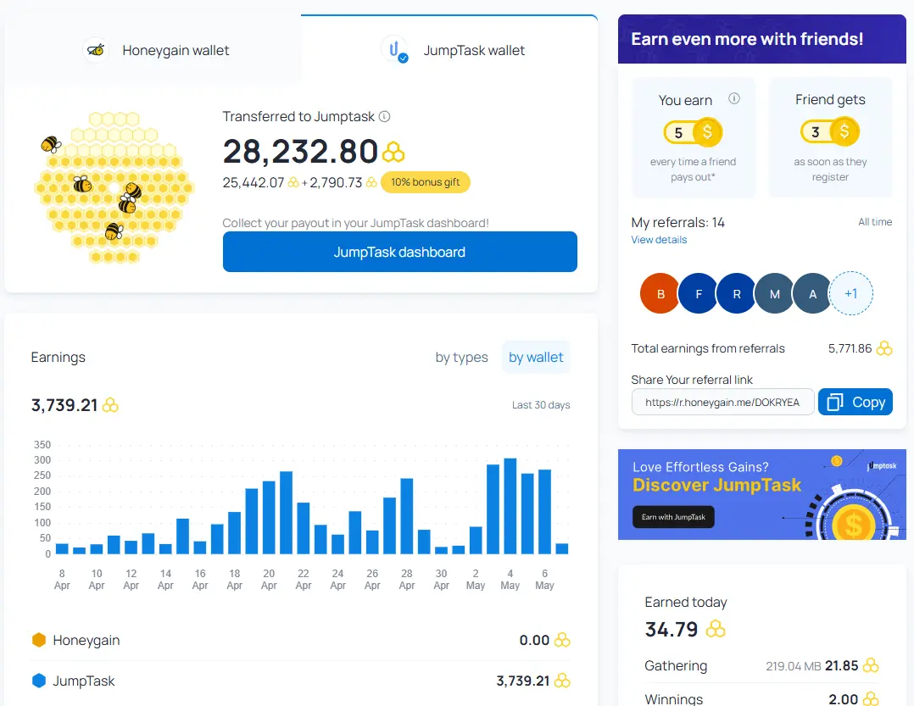Image resolution: width=914 pixels, height=706 pixels.
Task: Click credit icon beside 5,771.86 referral earnings
Action: (884, 348)
